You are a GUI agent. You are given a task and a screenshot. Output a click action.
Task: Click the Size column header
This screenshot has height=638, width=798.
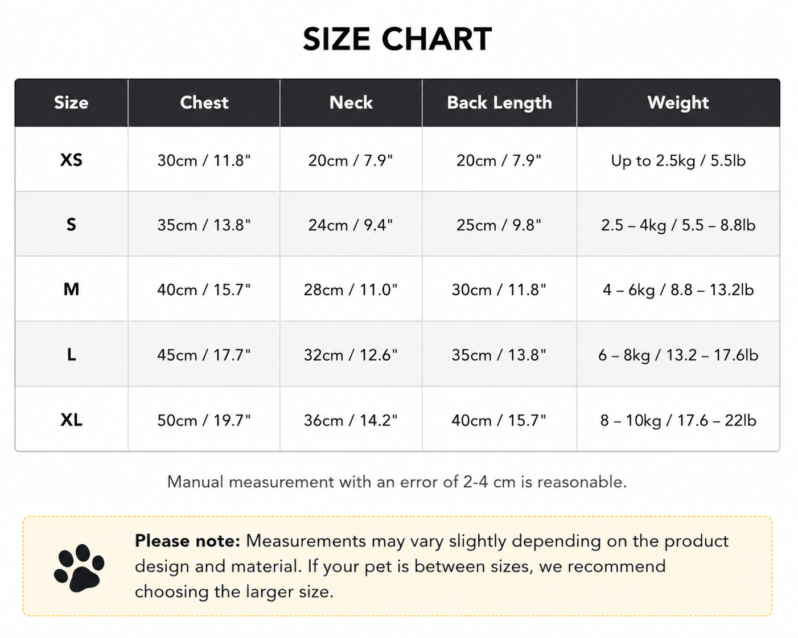click(x=71, y=102)
